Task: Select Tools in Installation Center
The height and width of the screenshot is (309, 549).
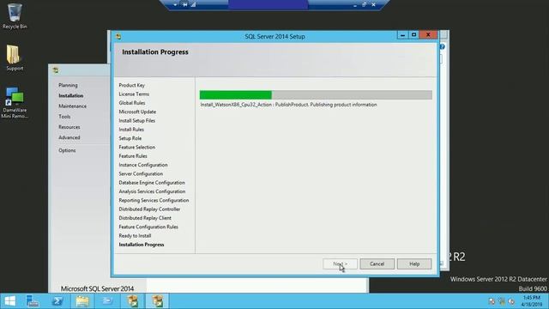Action: [x=64, y=117]
